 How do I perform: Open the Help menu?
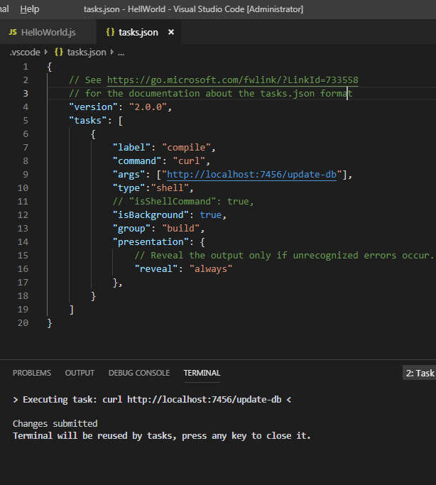point(30,9)
